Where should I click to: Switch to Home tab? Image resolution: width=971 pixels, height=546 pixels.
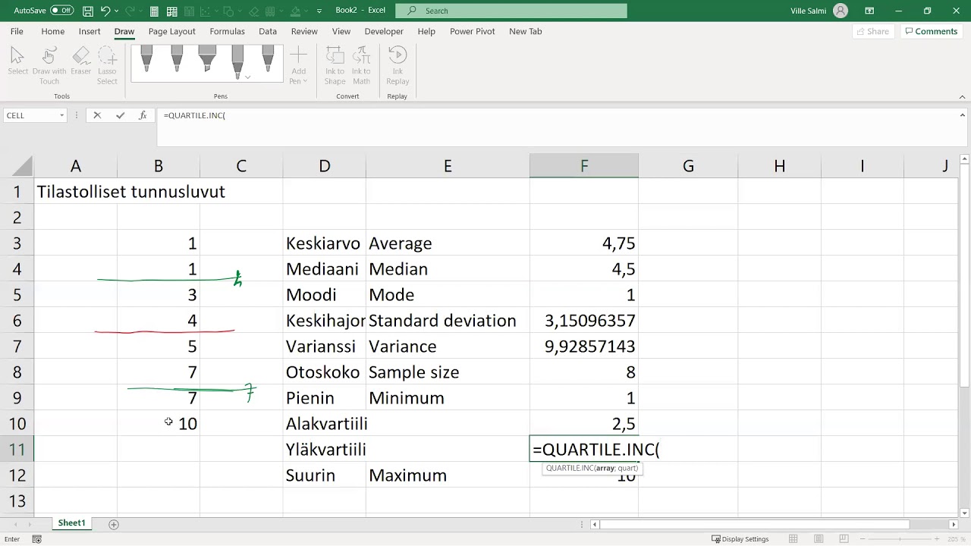[x=52, y=31]
